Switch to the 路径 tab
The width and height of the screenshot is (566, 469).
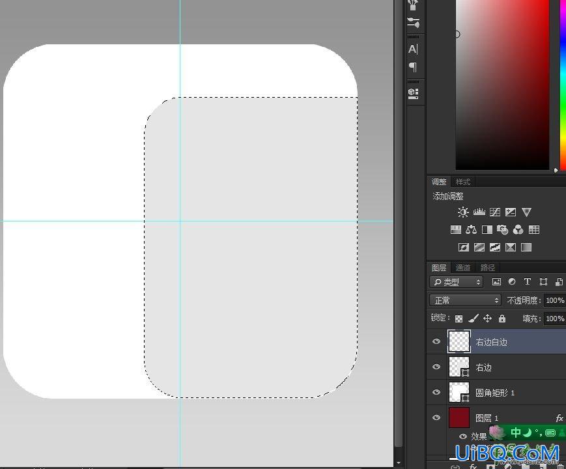(488, 268)
